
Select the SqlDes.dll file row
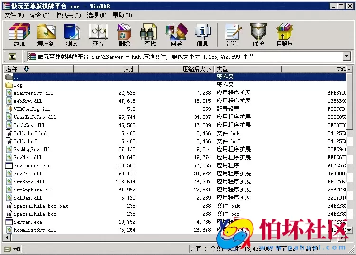[175, 198]
